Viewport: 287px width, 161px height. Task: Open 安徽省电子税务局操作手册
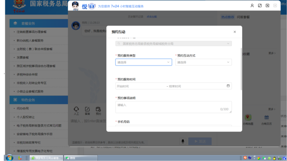pos(34,134)
